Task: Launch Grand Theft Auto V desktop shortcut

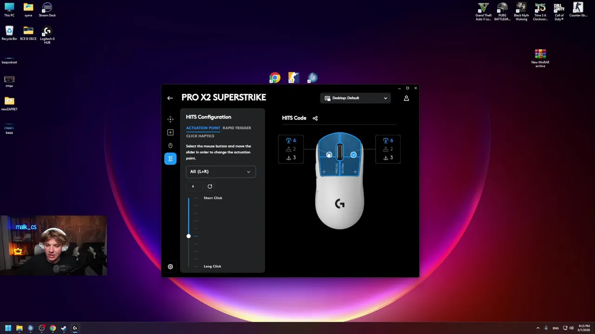Action: pyautogui.click(x=483, y=12)
